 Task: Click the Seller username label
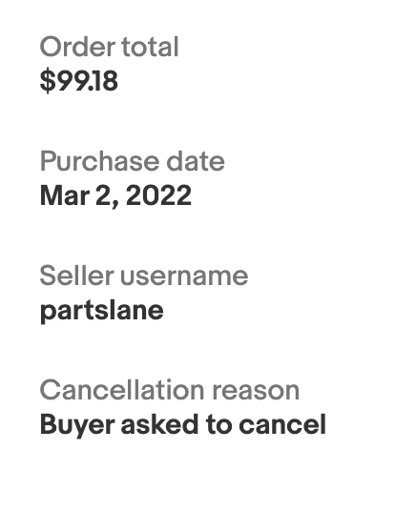pos(144,276)
